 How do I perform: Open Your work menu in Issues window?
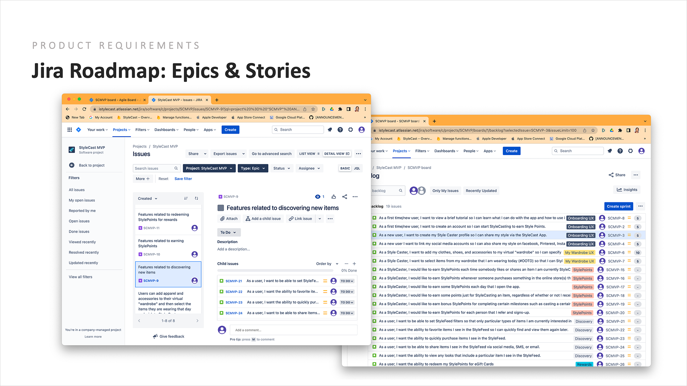(97, 130)
